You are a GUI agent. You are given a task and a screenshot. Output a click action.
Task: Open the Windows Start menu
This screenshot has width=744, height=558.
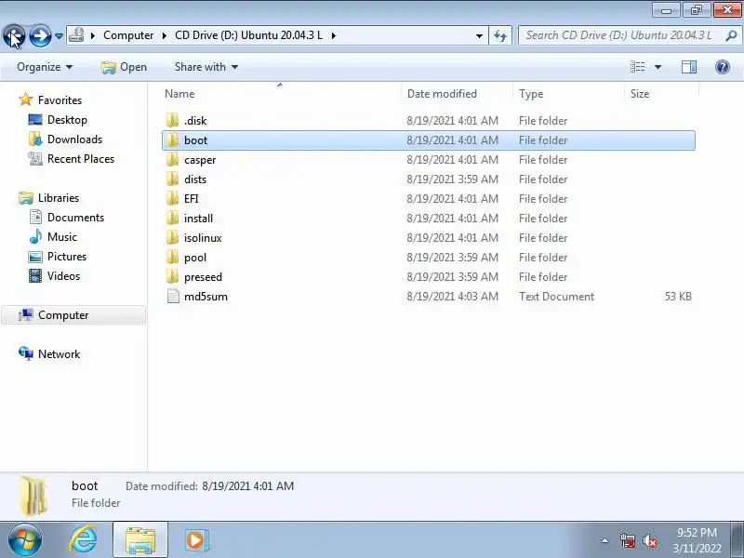[x=25, y=540]
